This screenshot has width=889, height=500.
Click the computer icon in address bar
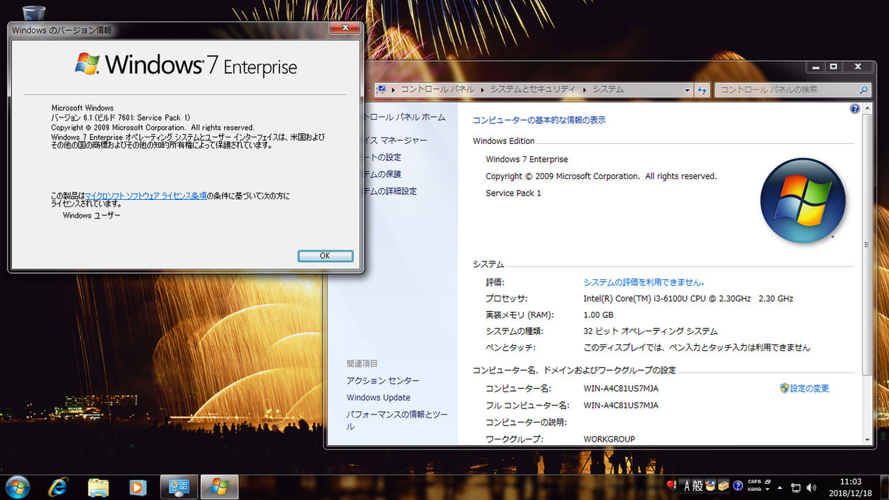[x=381, y=90]
